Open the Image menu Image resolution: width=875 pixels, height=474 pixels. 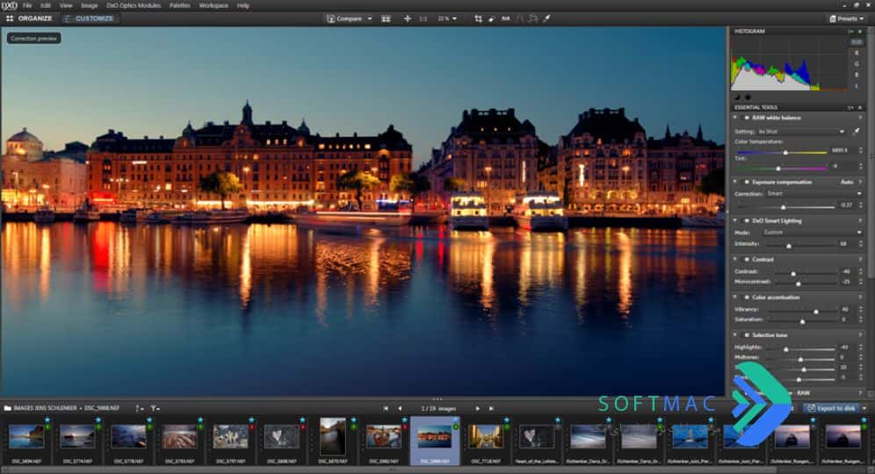point(90,5)
